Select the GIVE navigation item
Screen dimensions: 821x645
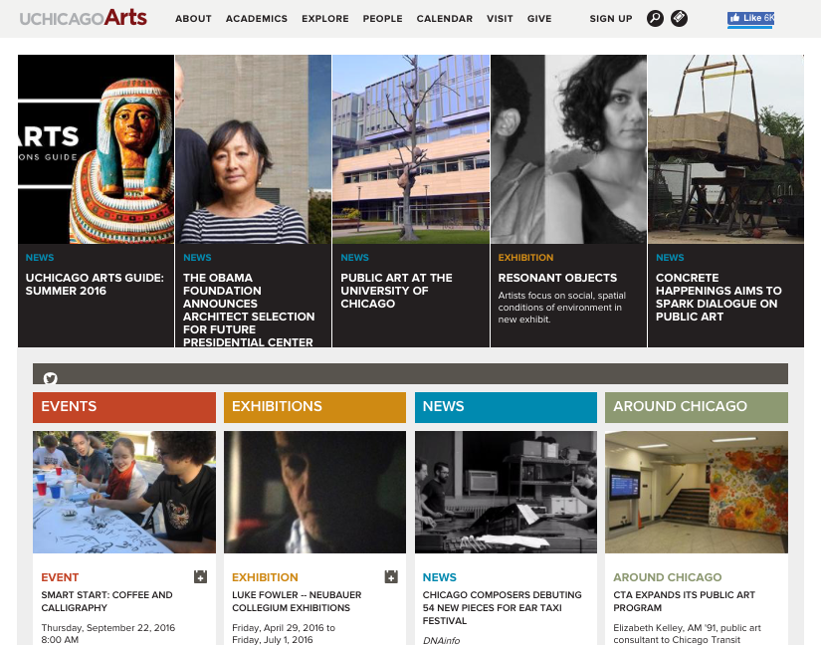539,19
